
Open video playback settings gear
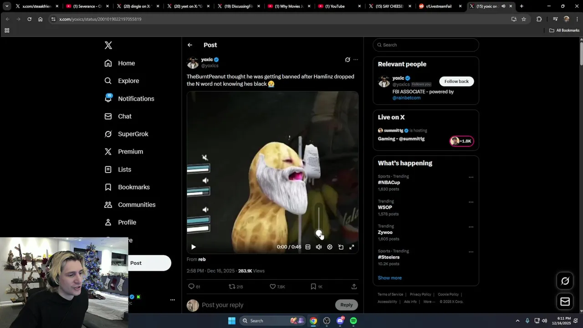[330, 247]
